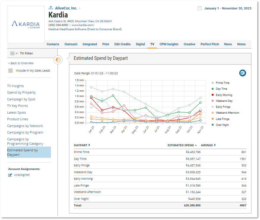
Task: Switch to the Digital tab
Action: tap(140, 44)
